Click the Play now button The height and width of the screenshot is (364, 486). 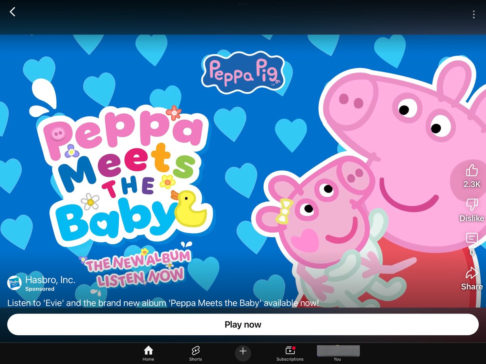243,324
